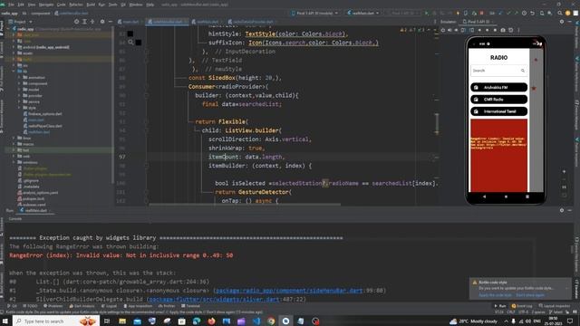Viewport: 580px width, 326px height.
Task: Run the app with green play button
Action: coord(427,13)
